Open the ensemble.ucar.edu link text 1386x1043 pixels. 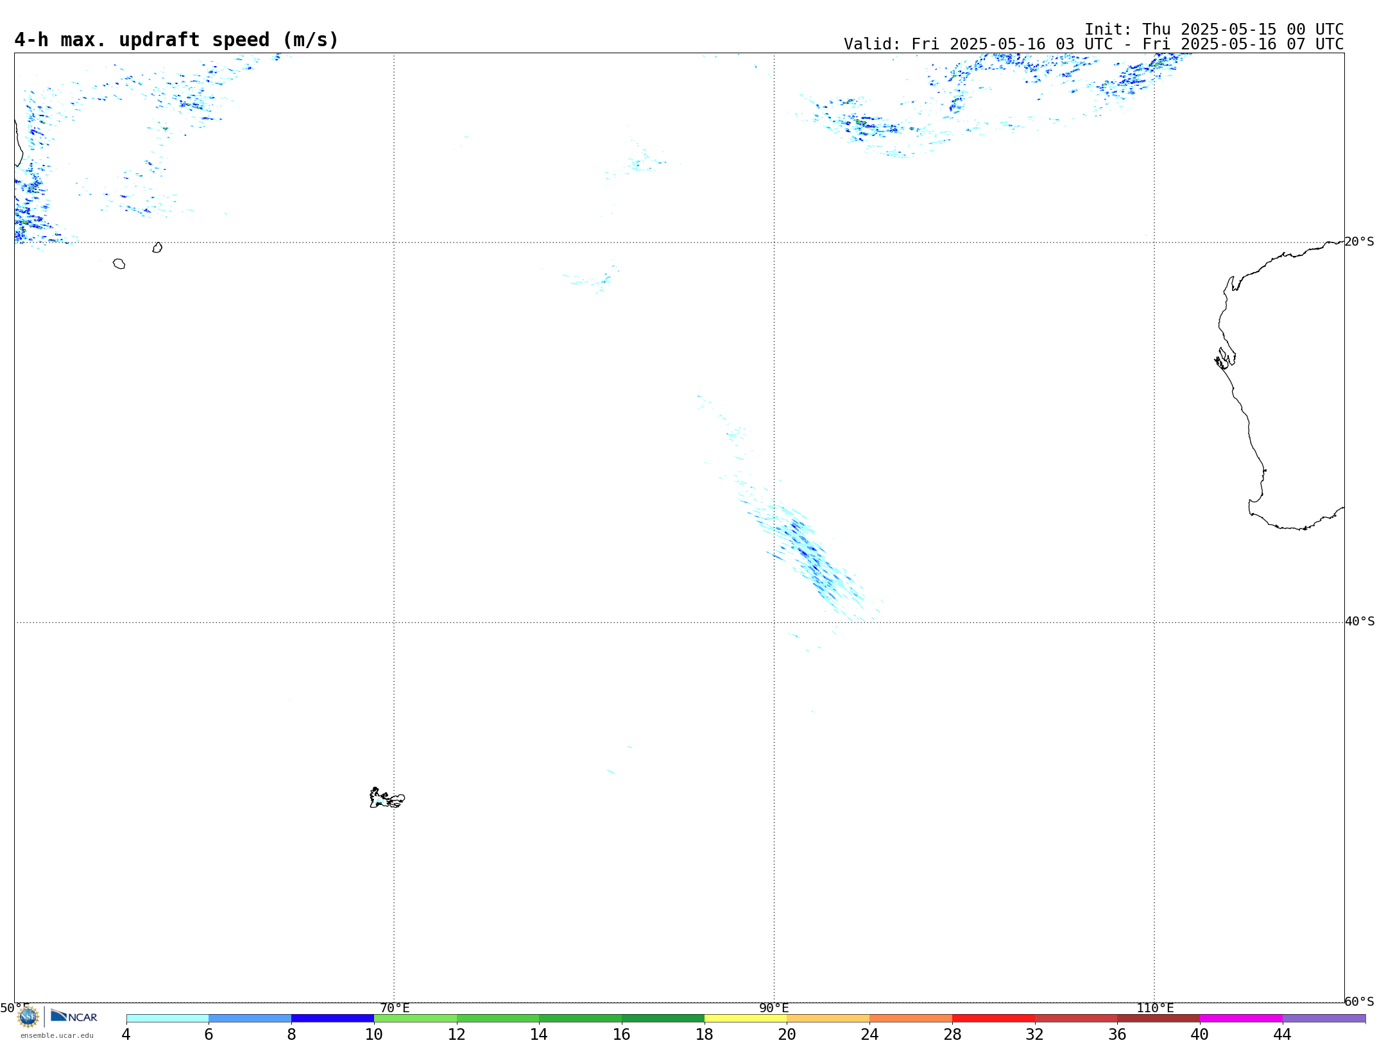tap(57, 1035)
